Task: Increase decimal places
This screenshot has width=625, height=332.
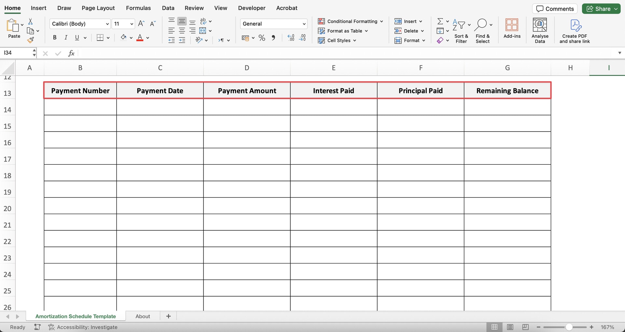Action: [x=290, y=38]
